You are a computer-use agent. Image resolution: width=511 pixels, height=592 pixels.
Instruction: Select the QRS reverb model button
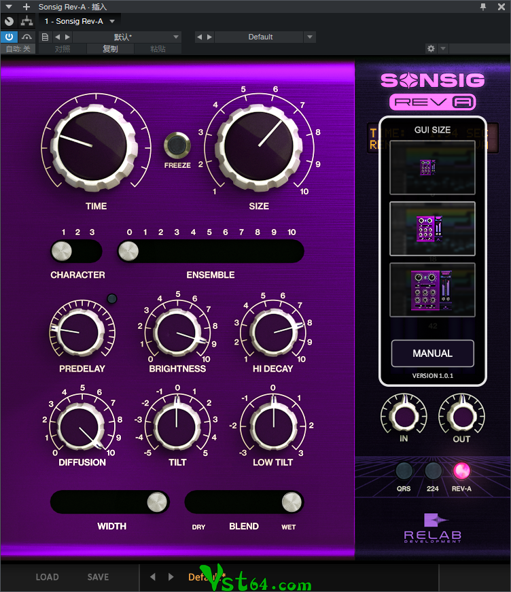click(404, 471)
